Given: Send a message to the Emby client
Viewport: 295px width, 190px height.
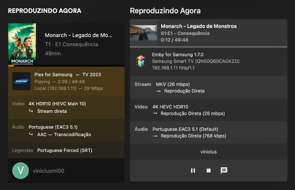Looking at the screenshot, I should tap(224, 170).
